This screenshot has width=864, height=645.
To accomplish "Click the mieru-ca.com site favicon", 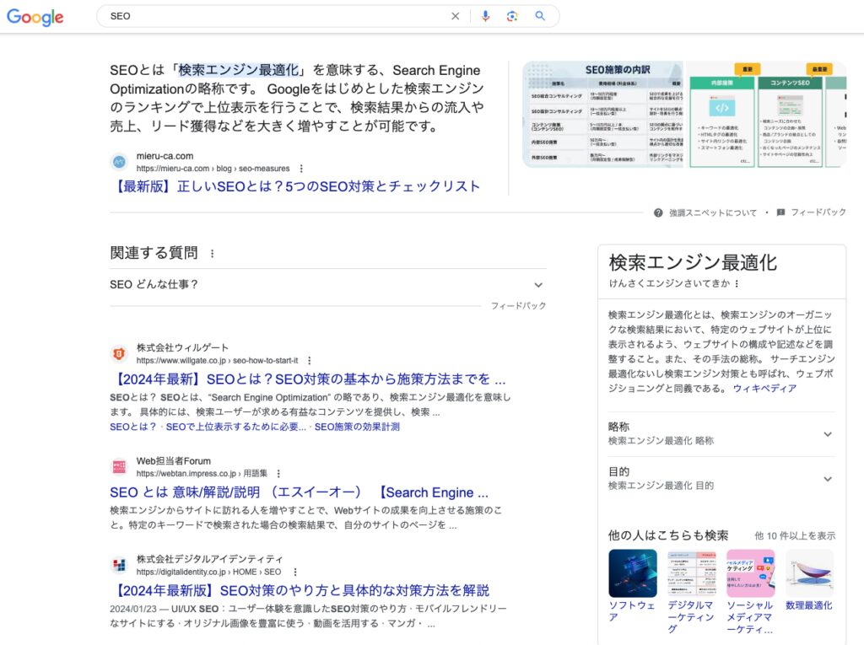I will click(119, 162).
